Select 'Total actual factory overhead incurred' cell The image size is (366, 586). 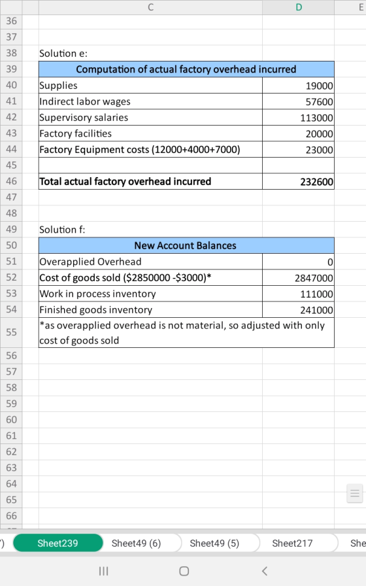(150, 181)
